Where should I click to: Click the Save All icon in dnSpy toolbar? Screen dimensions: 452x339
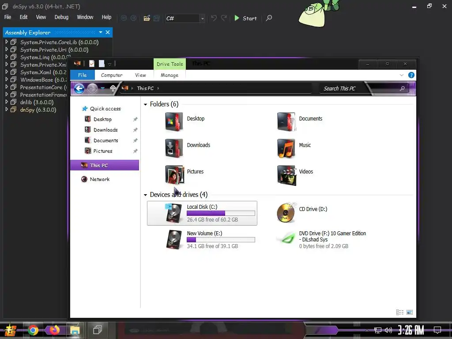pyautogui.click(x=157, y=18)
